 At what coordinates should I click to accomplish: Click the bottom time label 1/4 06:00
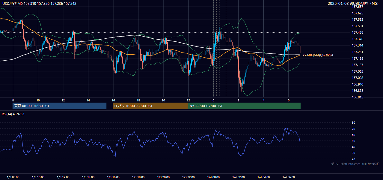tap(289, 177)
